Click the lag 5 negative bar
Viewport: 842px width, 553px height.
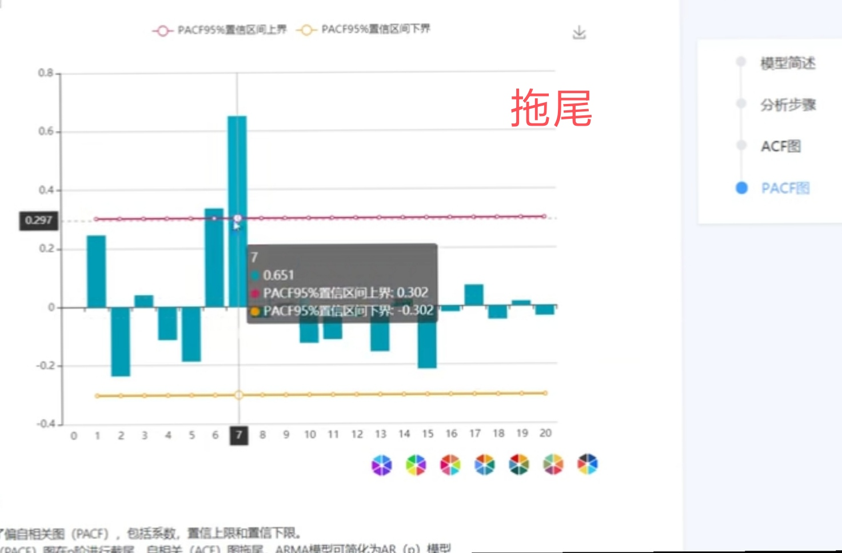pyautogui.click(x=191, y=334)
